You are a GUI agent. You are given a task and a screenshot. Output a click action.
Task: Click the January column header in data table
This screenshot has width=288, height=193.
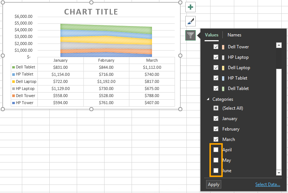[x=60, y=60]
